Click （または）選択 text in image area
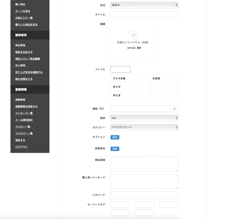This screenshot has width=226, height=219. click(134, 48)
